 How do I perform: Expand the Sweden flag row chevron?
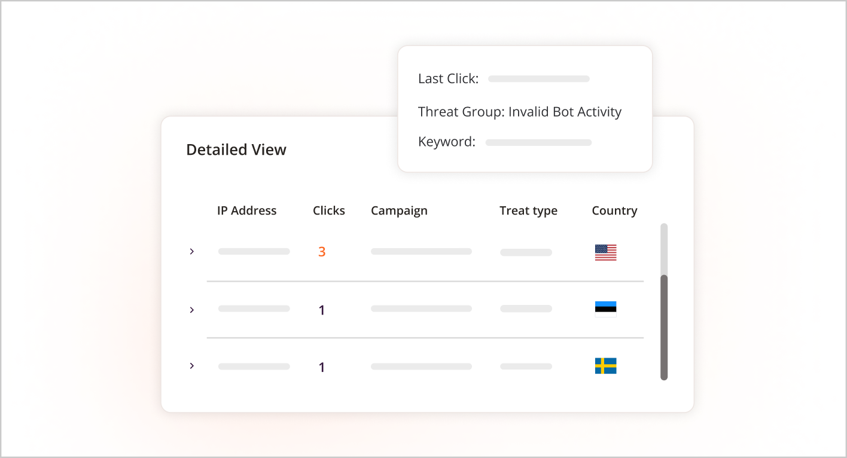coord(192,365)
